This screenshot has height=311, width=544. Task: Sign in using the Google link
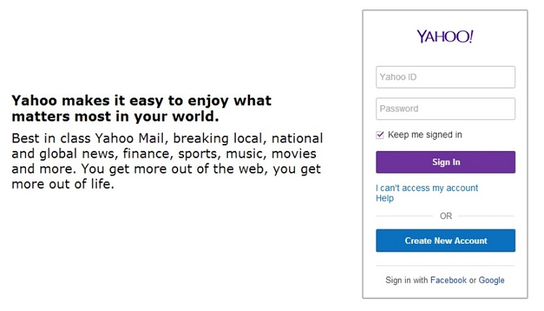click(x=491, y=280)
